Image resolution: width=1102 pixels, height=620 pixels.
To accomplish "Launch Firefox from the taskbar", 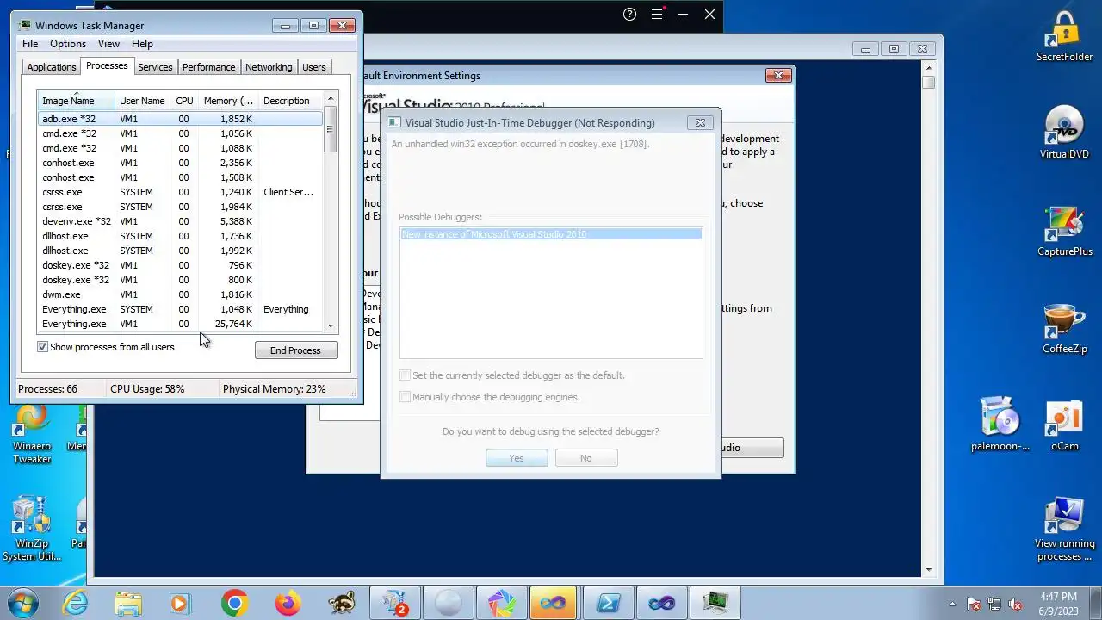I will click(x=288, y=603).
